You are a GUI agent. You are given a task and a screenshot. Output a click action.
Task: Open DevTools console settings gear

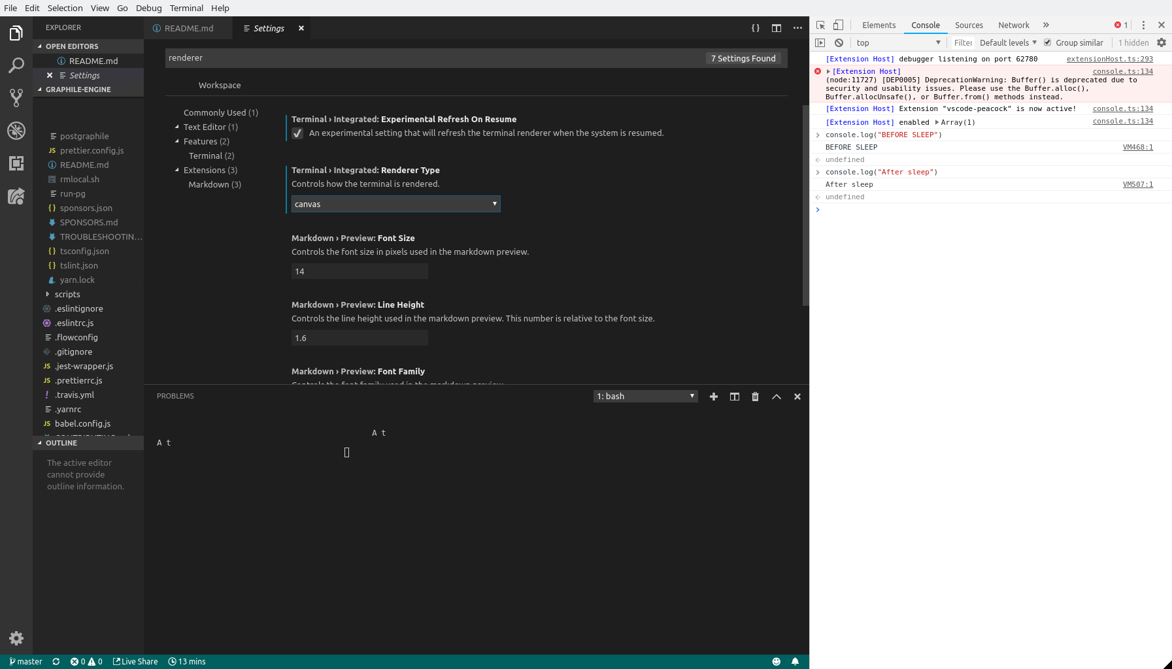(1162, 42)
